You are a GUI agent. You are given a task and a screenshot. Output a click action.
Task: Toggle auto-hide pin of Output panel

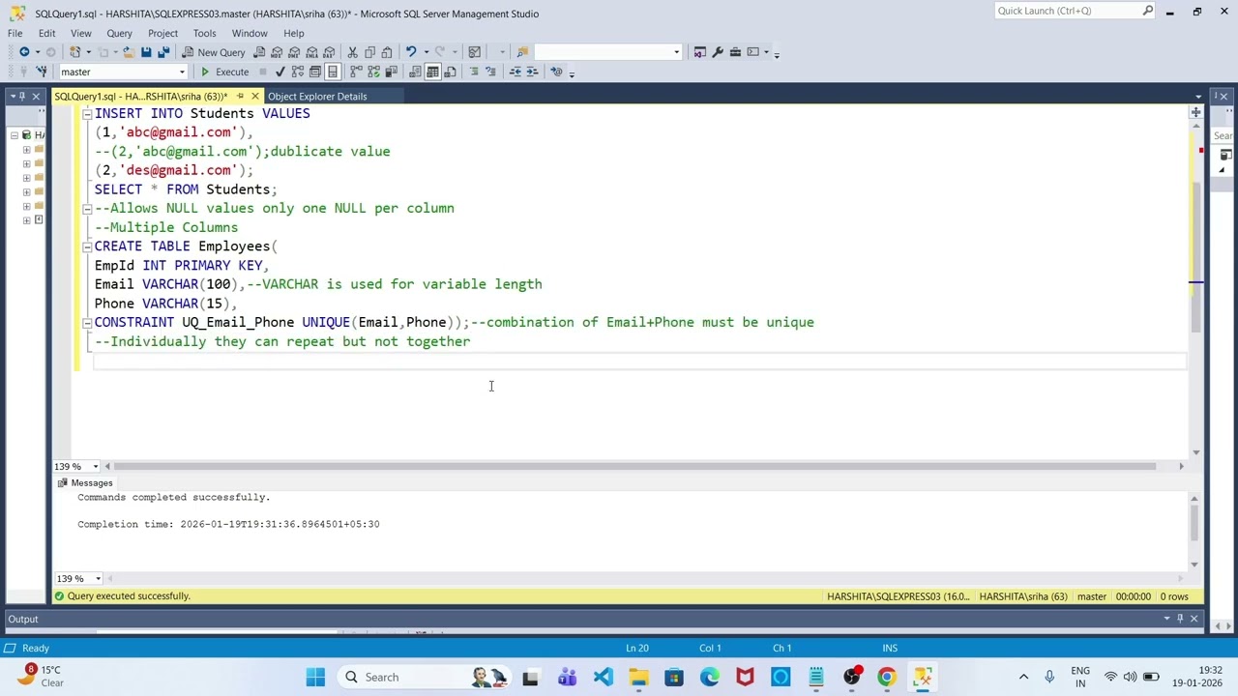(x=1180, y=619)
